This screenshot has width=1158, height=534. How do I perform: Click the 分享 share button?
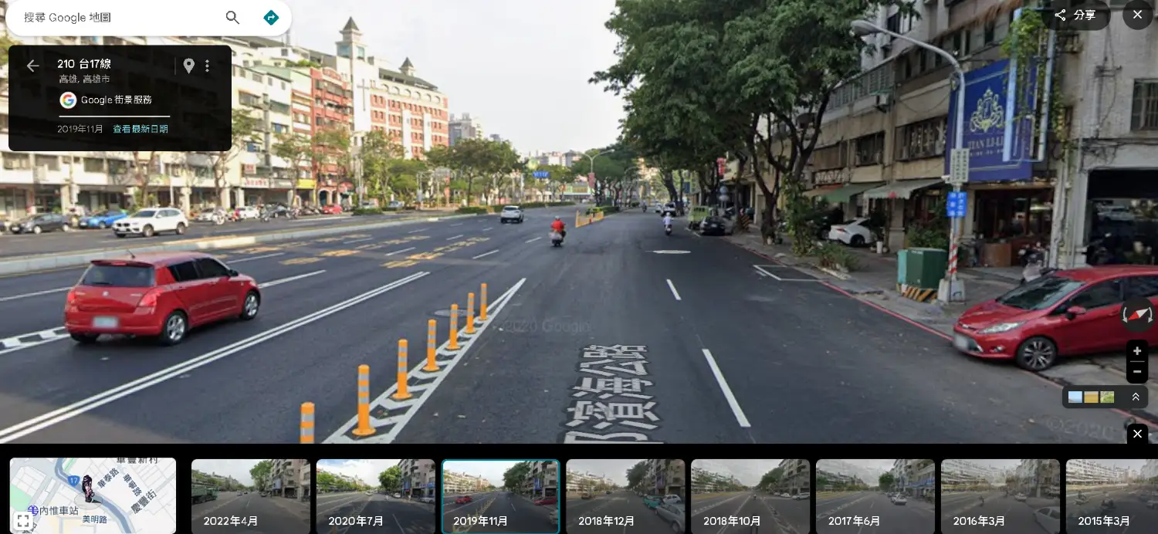[x=1075, y=15]
